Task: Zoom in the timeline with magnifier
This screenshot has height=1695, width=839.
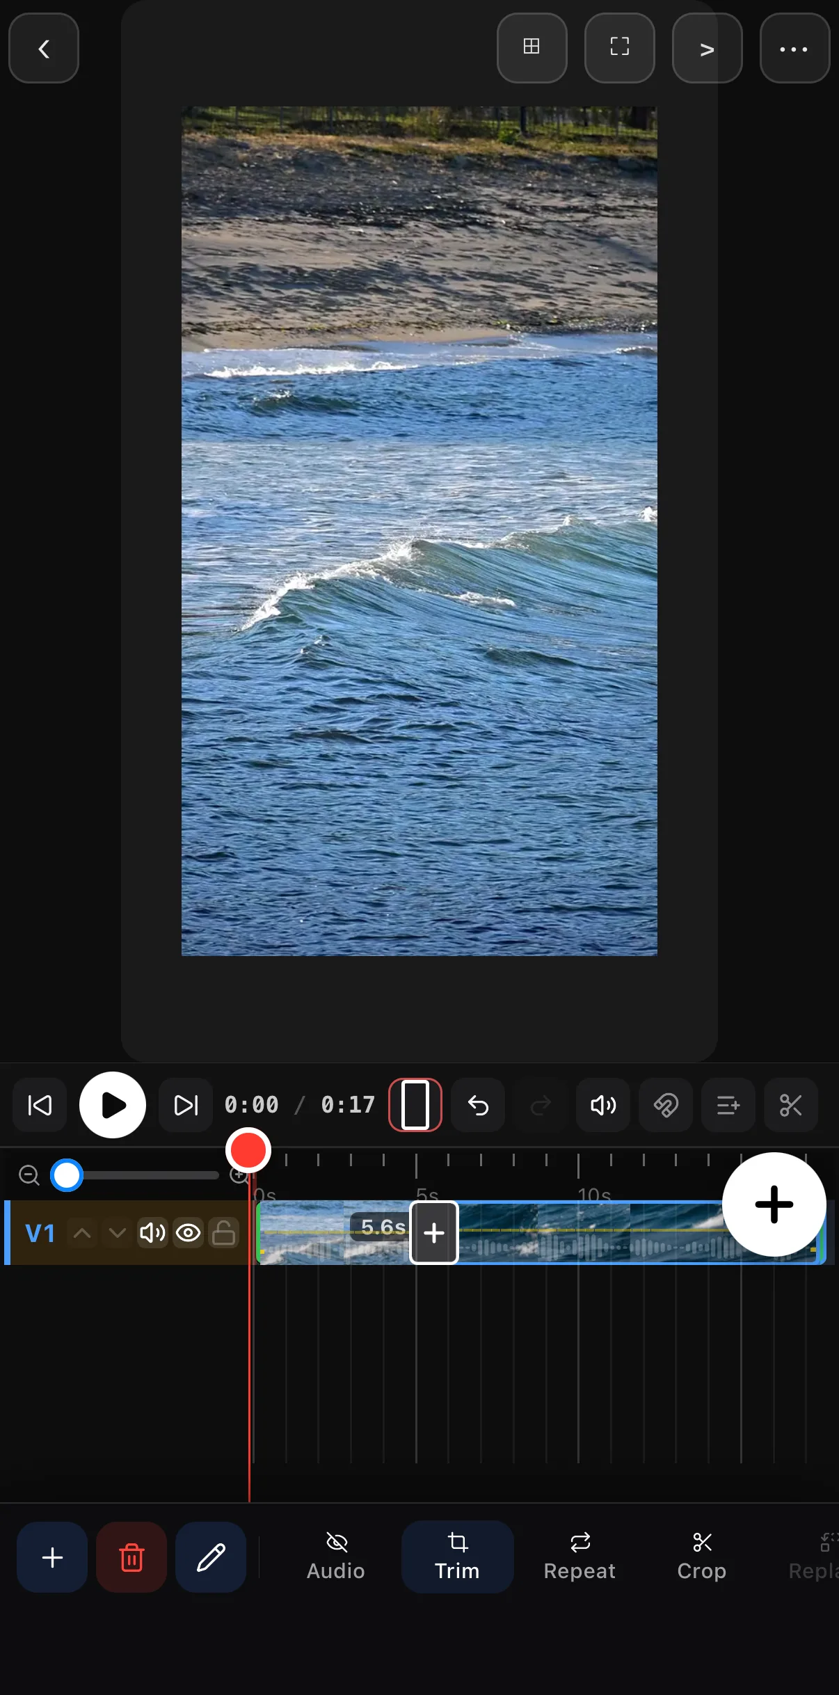Action: point(239,1175)
